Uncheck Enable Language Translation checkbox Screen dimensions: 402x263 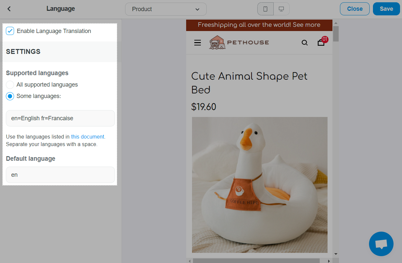click(10, 31)
